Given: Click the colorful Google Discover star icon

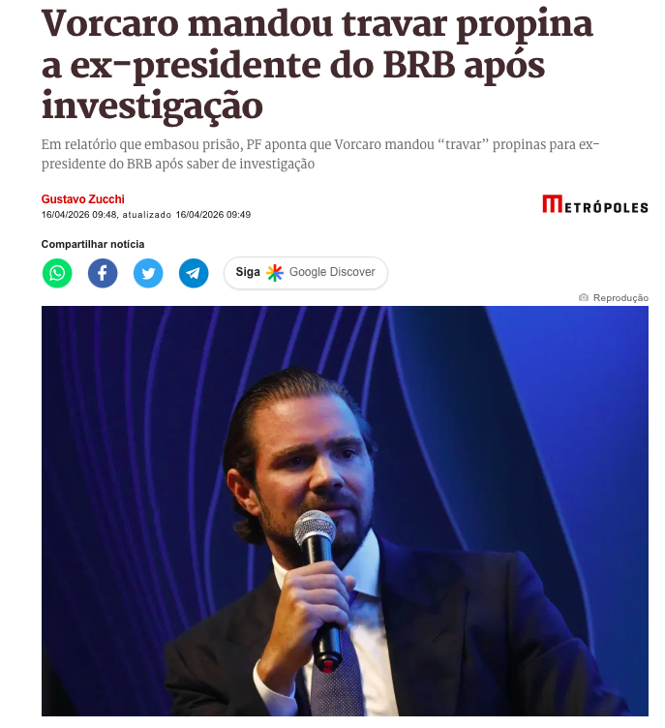Looking at the screenshot, I should coord(275,273).
